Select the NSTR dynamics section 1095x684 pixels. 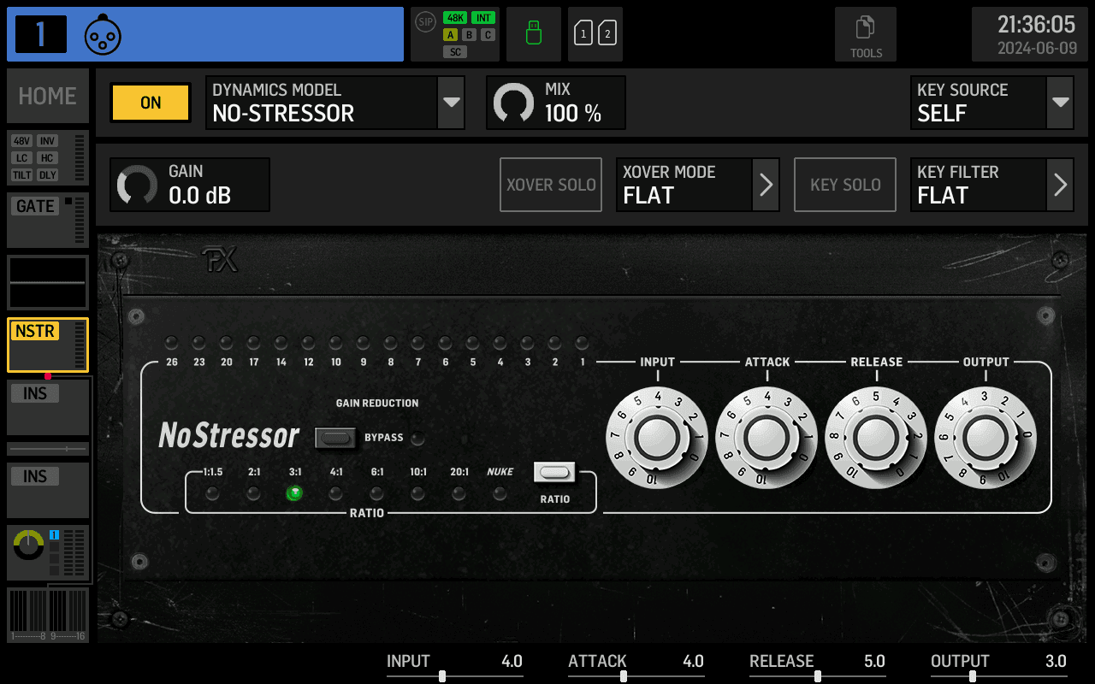[x=48, y=345]
